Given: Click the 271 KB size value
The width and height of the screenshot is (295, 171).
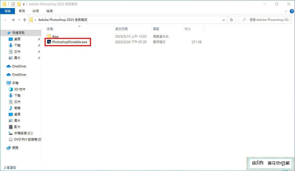Looking at the screenshot, I should click(x=197, y=42).
